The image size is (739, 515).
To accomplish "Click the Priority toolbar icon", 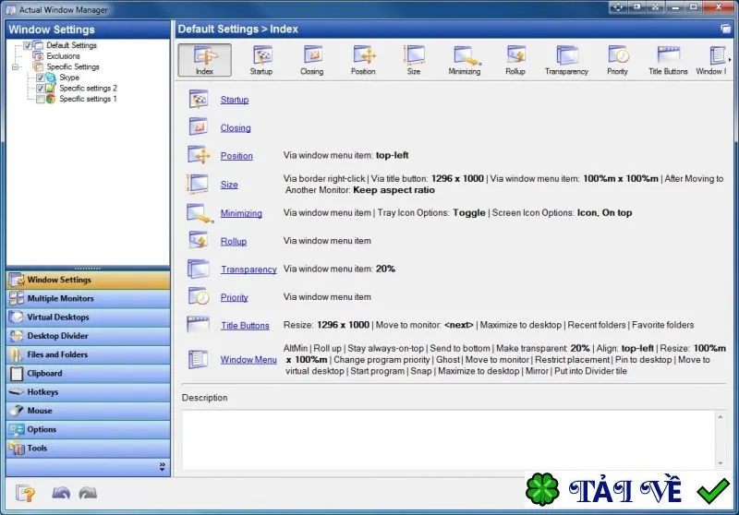I will pyautogui.click(x=617, y=60).
